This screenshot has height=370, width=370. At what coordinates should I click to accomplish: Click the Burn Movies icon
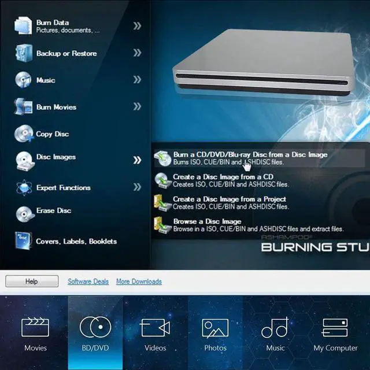pos(23,107)
